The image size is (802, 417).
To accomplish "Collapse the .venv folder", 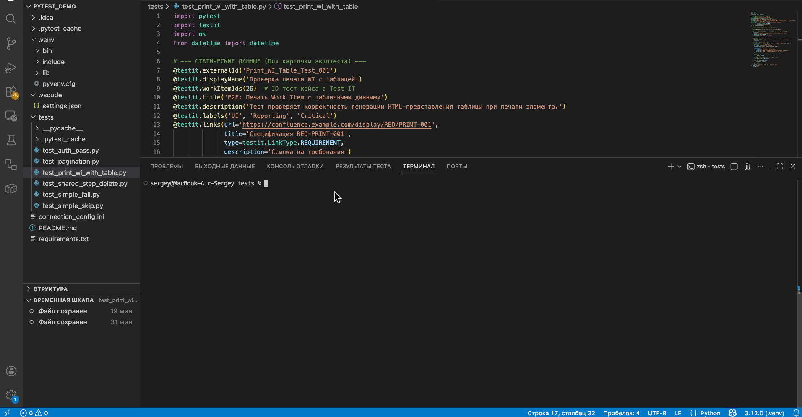I will [x=46, y=40].
